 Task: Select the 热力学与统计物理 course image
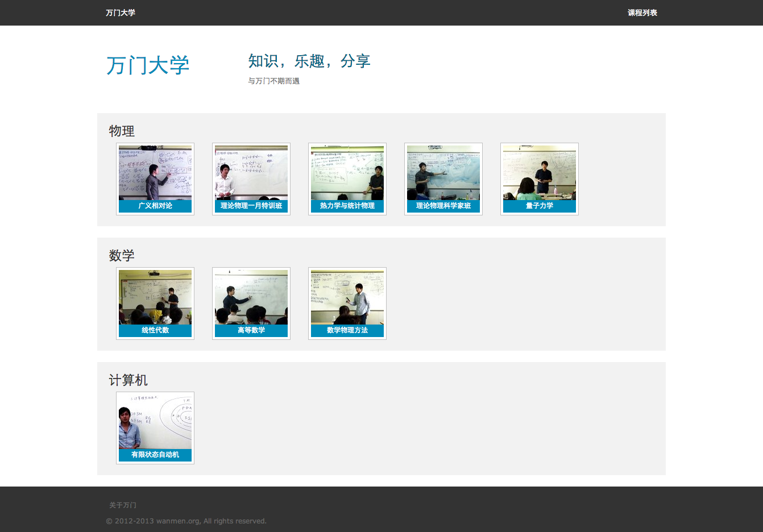(x=347, y=173)
